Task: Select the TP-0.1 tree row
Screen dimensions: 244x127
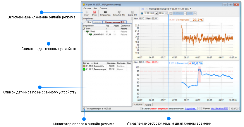Action: pyautogui.click(x=107, y=32)
